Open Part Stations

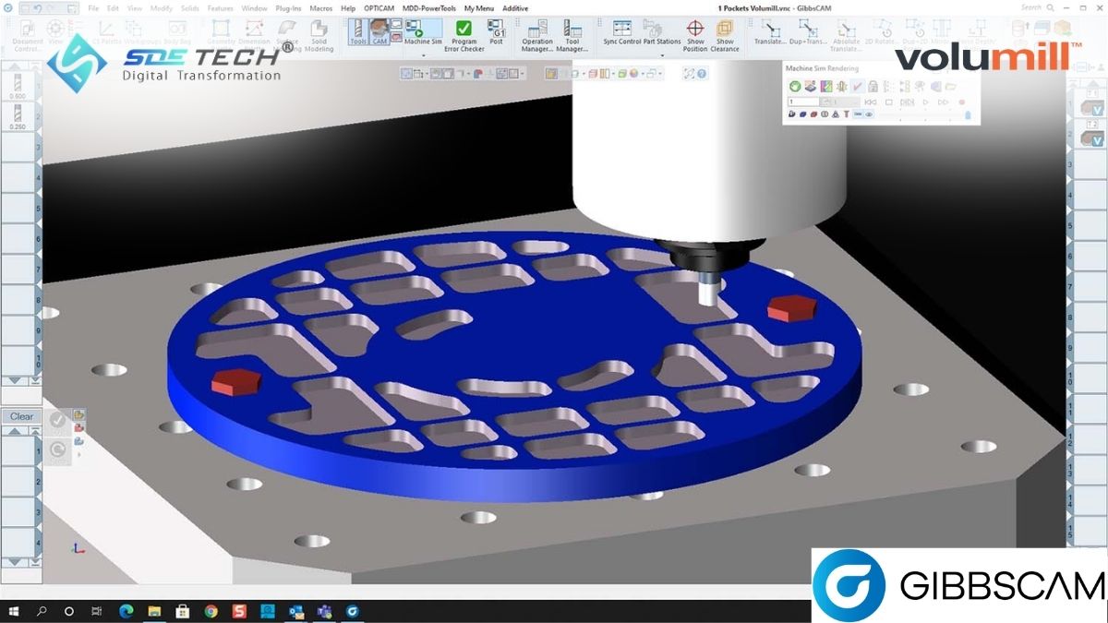tap(662, 33)
